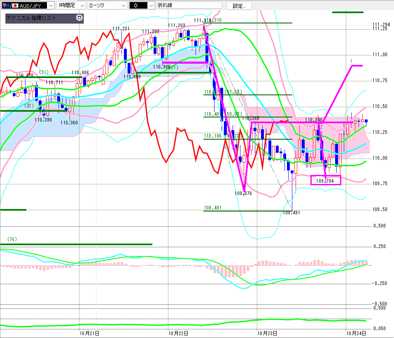Click the 10月24日 date label
394x338 pixels.
coord(356,333)
